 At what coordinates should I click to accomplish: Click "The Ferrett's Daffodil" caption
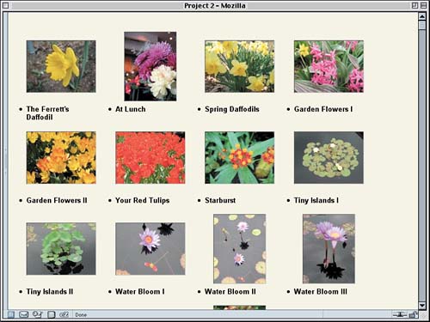click(x=47, y=113)
